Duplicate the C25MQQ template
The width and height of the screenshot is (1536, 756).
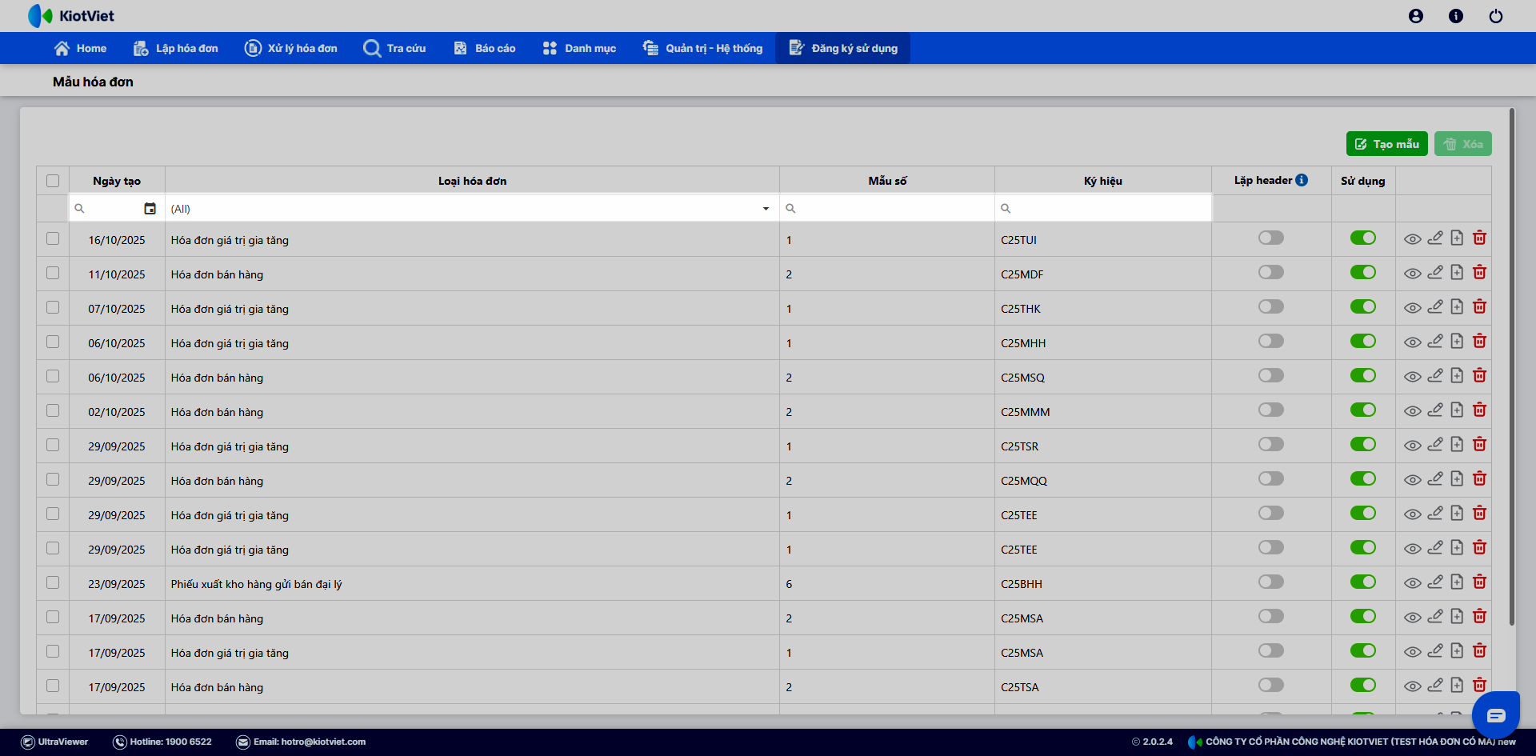click(x=1457, y=478)
